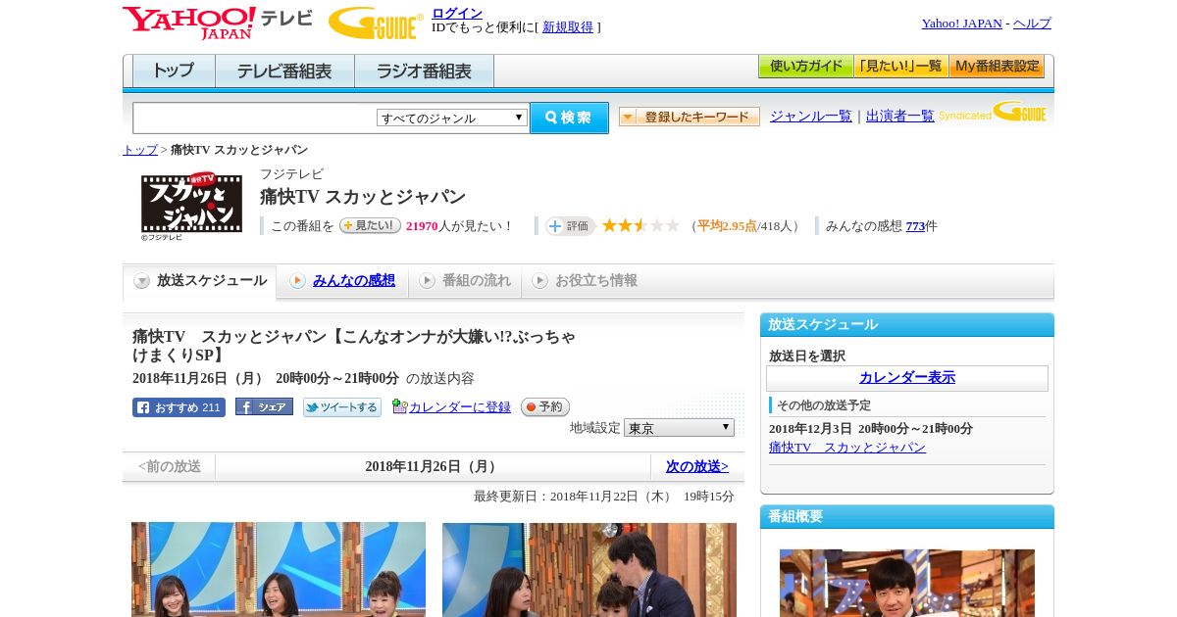
Task: Click the 見たい! plus button
Action: [370, 225]
